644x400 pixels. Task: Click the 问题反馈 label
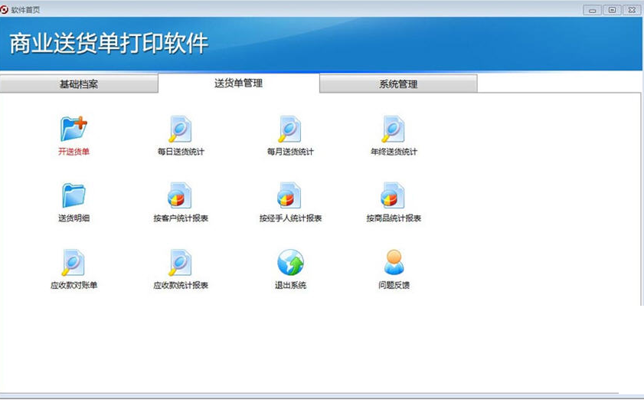pyautogui.click(x=394, y=284)
